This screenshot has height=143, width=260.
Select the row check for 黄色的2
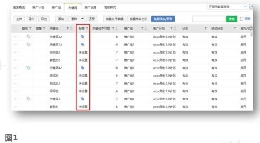pyautogui.click(x=15, y=60)
